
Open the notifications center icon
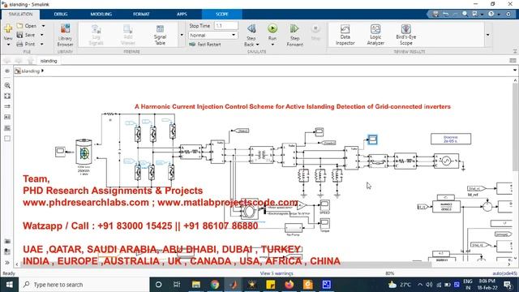508,285
